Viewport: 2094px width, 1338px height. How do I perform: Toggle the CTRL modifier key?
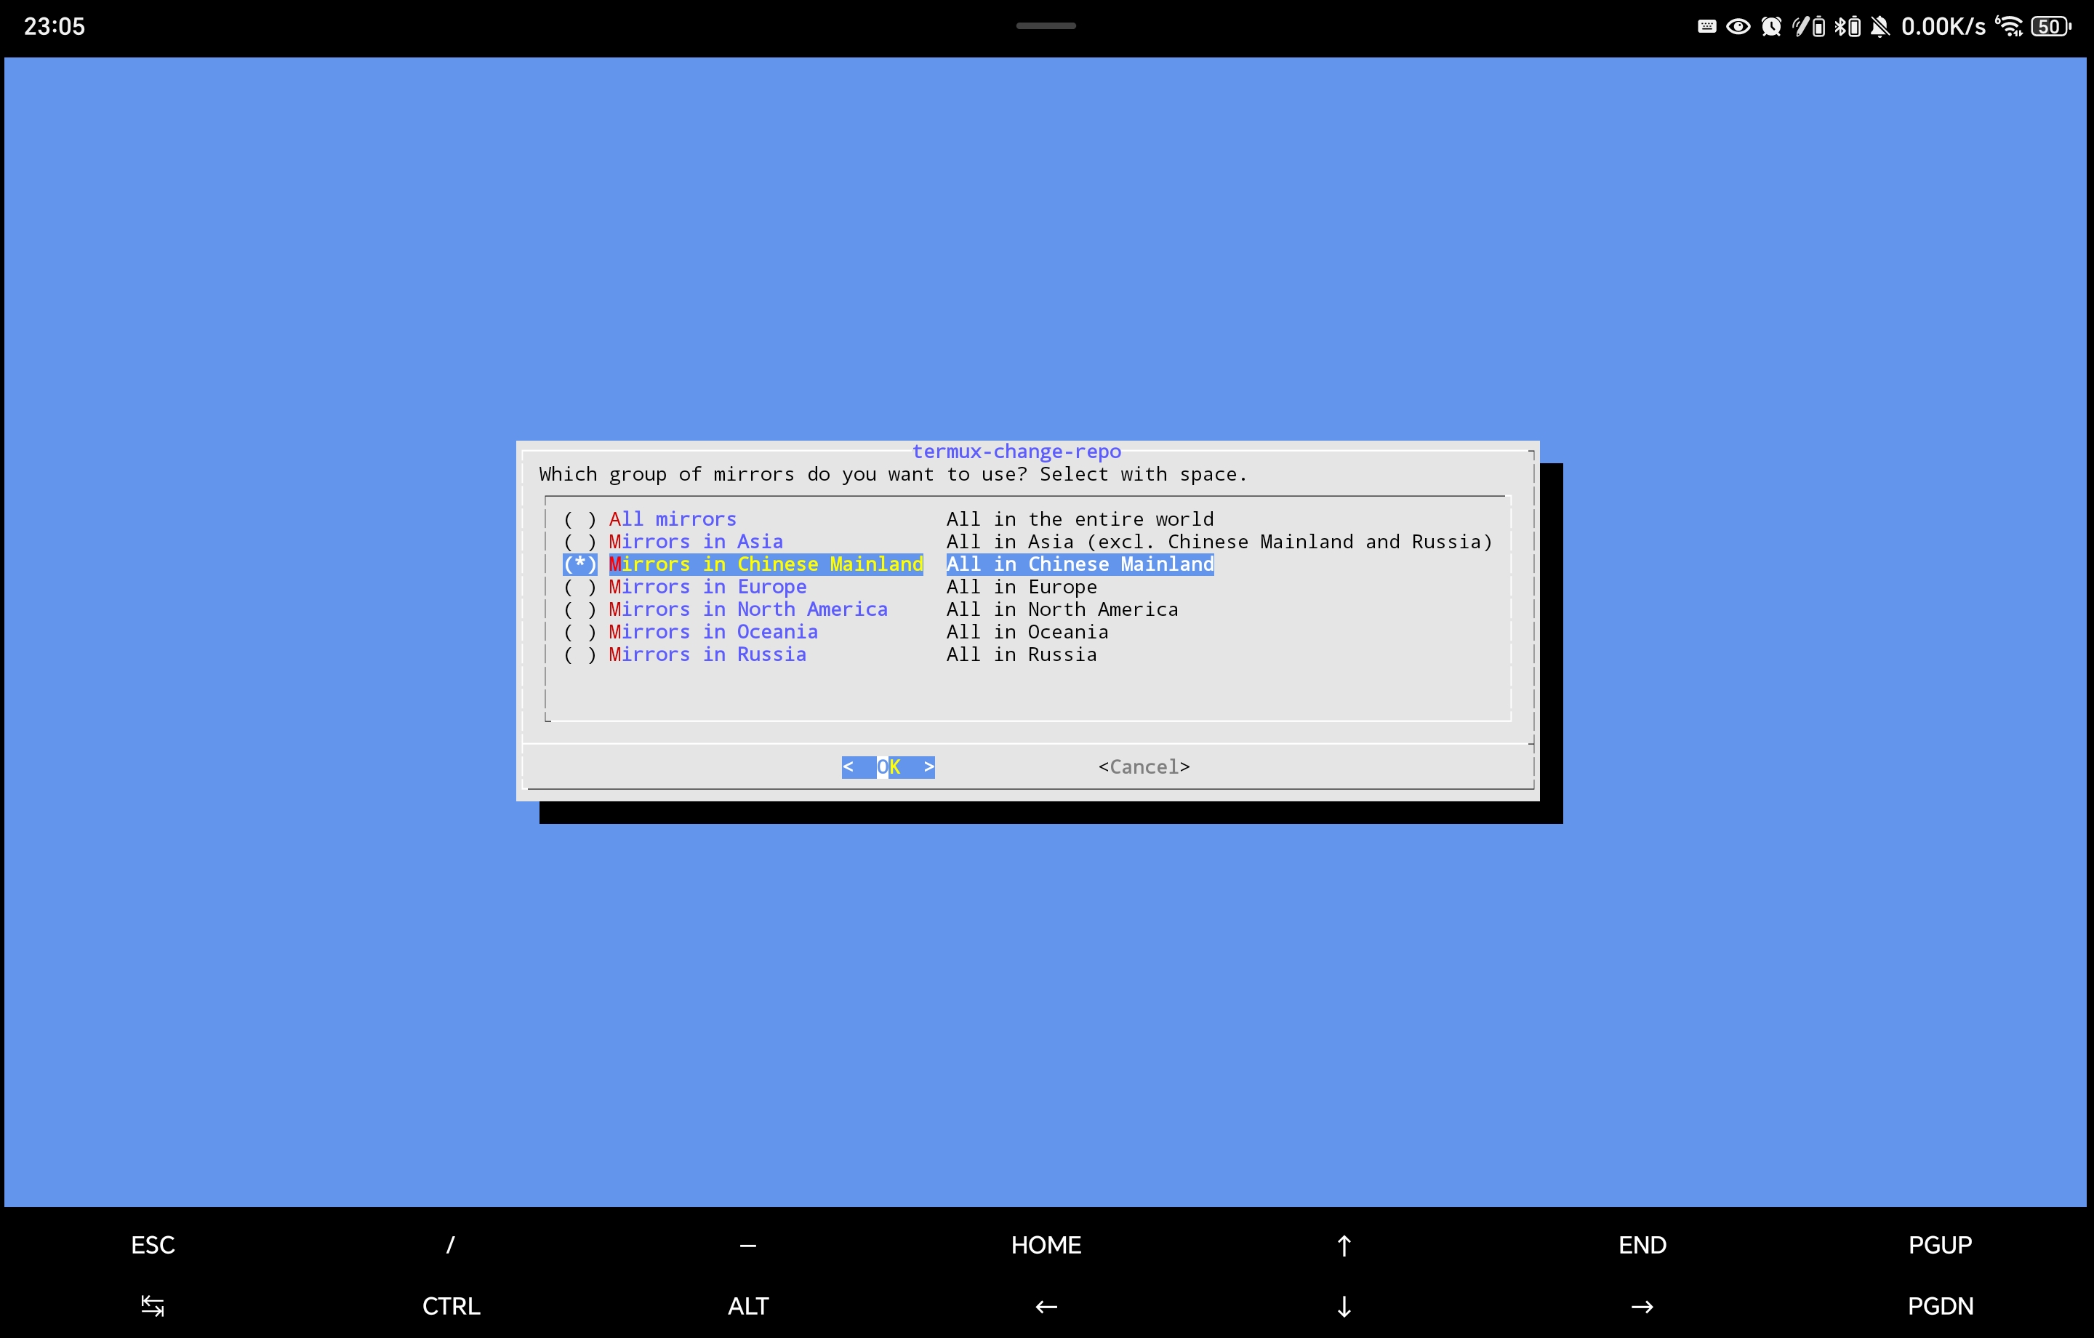pos(451,1306)
